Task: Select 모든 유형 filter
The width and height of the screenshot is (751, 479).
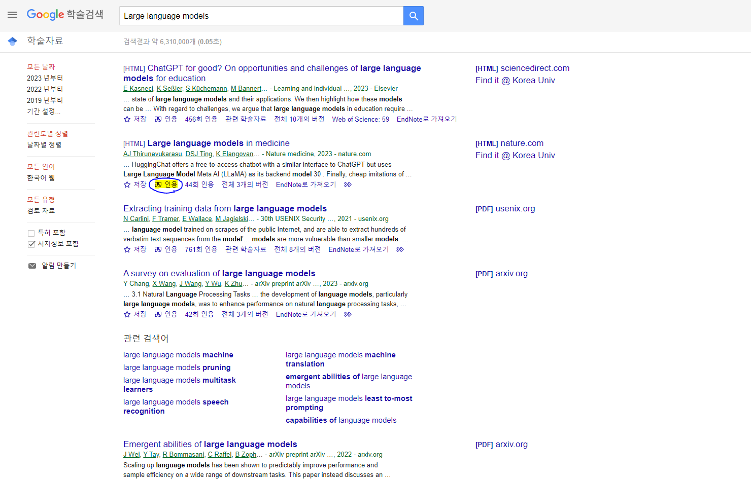Action: click(x=41, y=200)
